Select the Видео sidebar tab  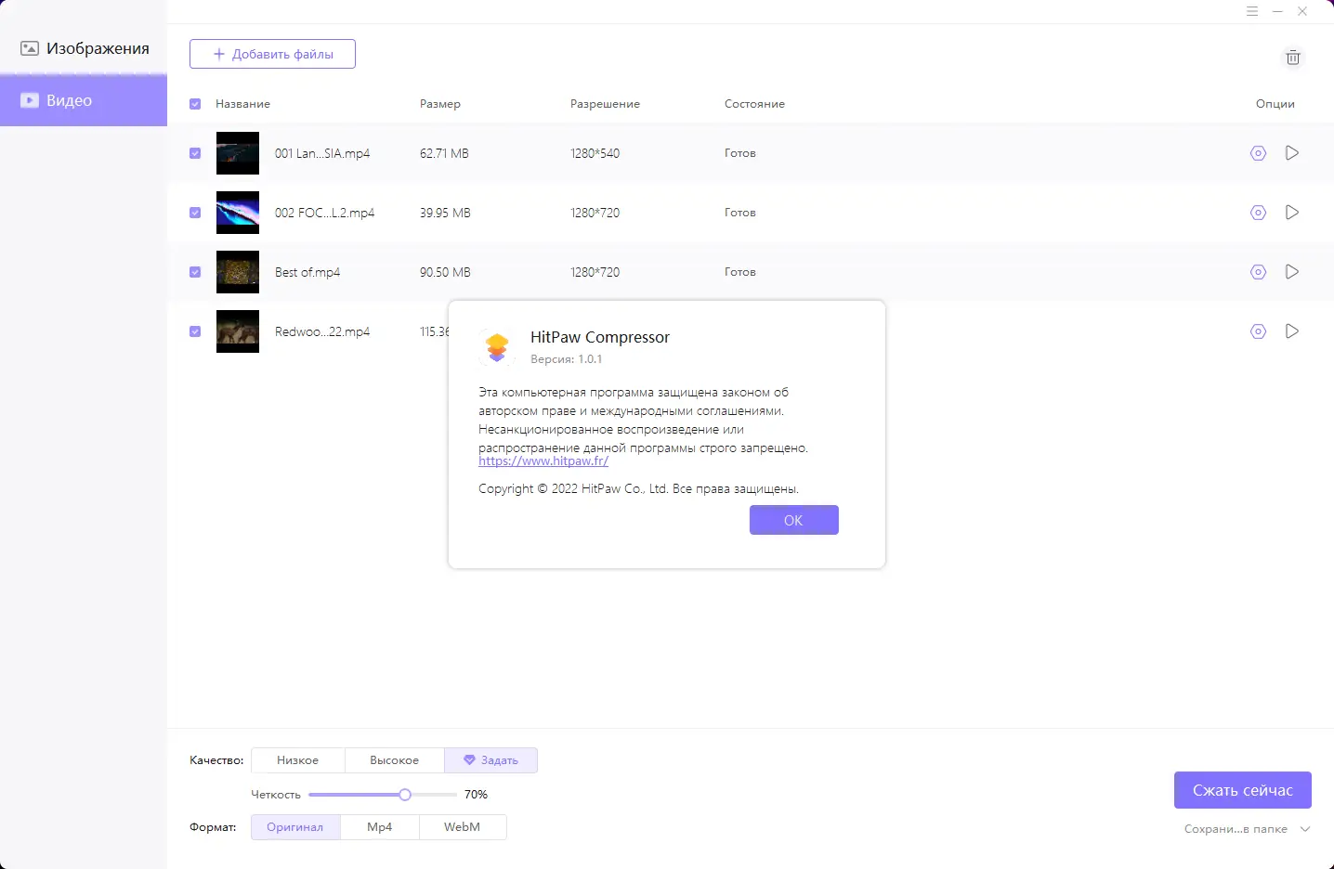click(84, 100)
